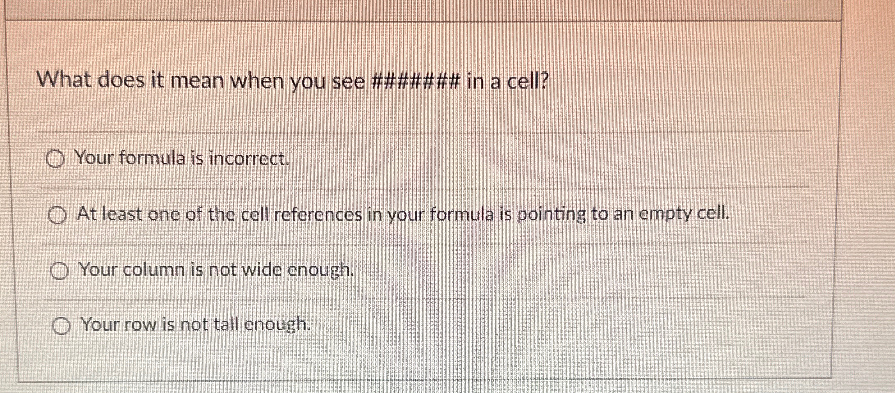Select radio button for 'At least one cell references' answer
895x393 pixels.
pyautogui.click(x=59, y=215)
